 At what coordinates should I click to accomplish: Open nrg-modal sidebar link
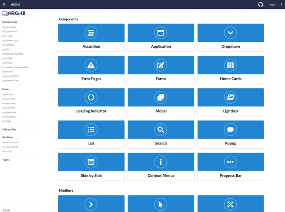tap(7, 58)
